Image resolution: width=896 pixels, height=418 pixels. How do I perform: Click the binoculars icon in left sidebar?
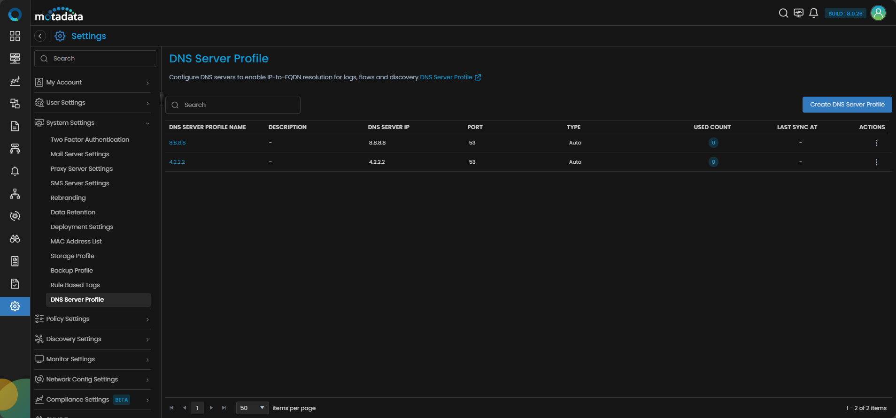coord(15,239)
